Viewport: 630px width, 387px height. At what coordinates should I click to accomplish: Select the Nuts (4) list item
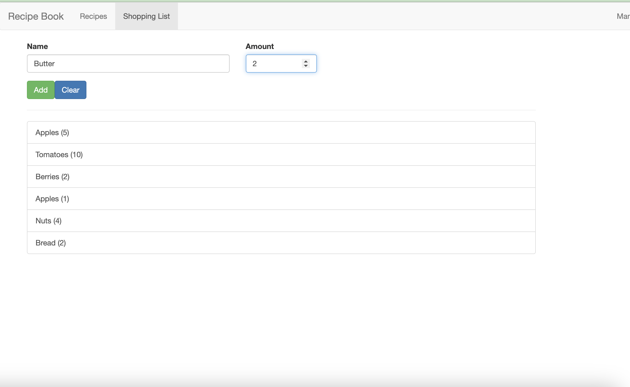click(x=281, y=221)
